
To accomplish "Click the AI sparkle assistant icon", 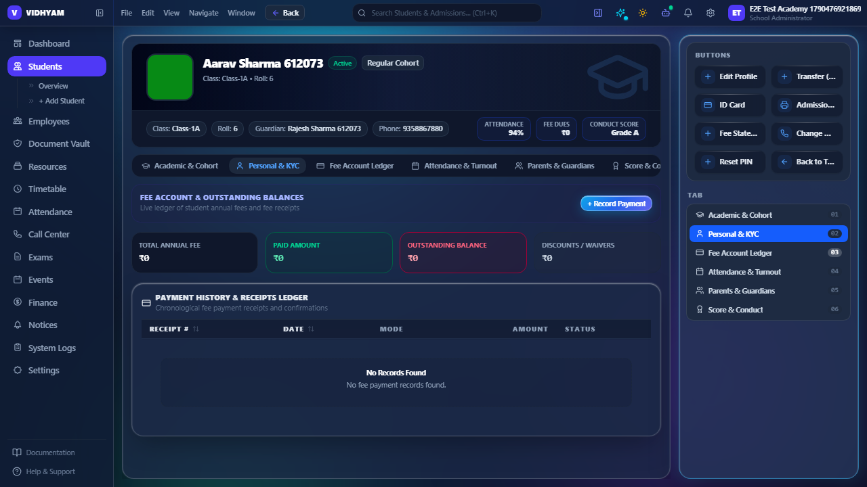I will point(620,13).
